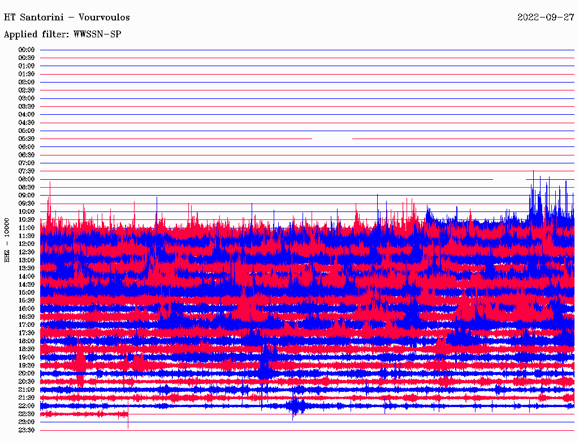
Task: Click the data gap in the 05:30 trace
Action: (x=331, y=139)
